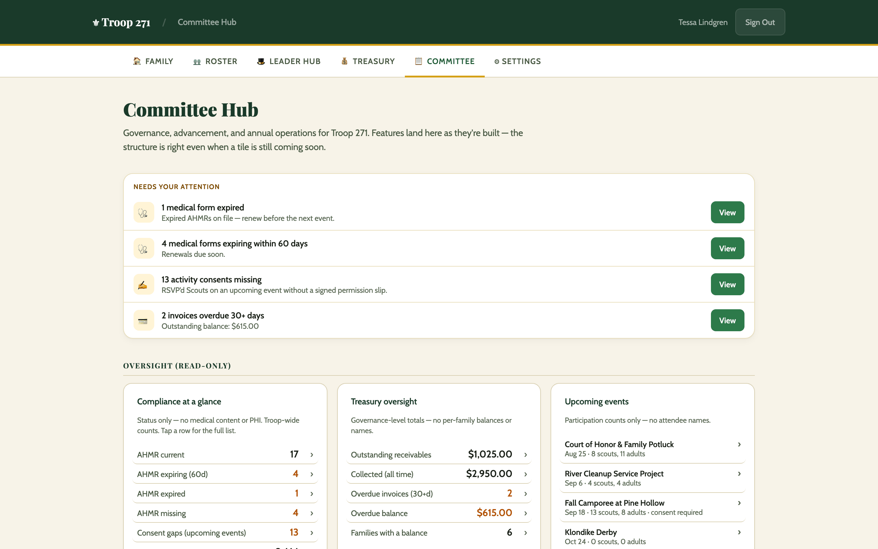The image size is (878, 549).
Task: Switch to the Roster tab
Action: (x=215, y=61)
